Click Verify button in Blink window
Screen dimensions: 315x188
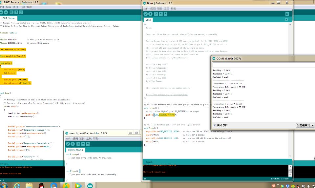(146, 14)
